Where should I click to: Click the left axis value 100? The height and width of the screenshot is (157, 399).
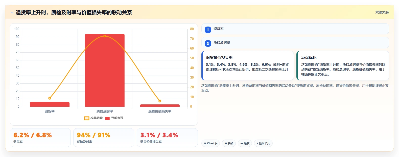click(17, 29)
